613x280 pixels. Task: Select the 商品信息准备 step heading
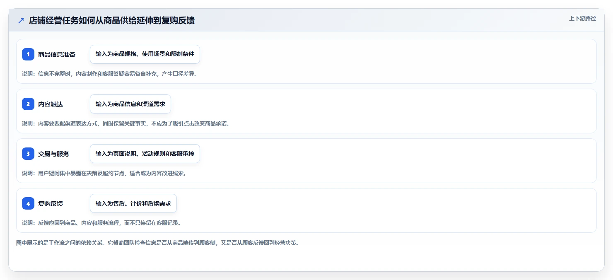point(57,54)
